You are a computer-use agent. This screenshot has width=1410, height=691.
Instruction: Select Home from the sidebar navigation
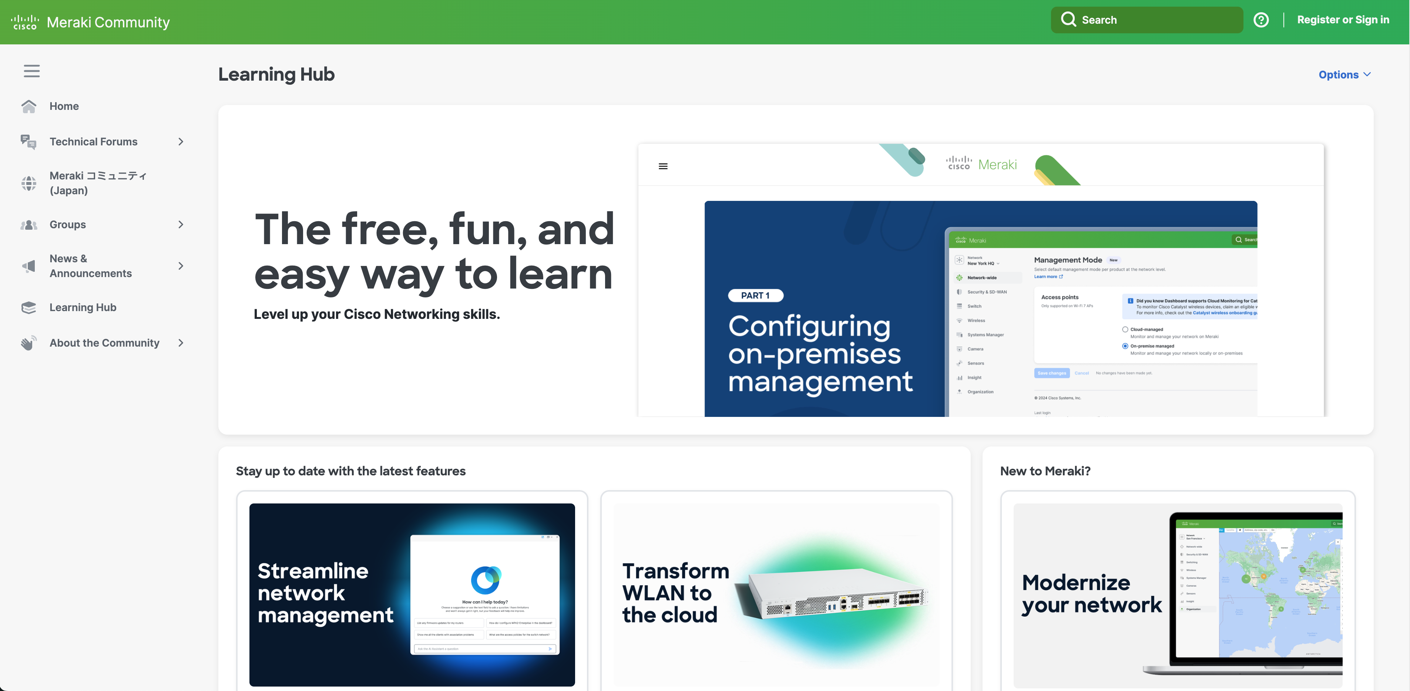point(64,105)
